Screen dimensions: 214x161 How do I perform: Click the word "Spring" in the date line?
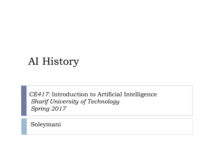(40, 109)
